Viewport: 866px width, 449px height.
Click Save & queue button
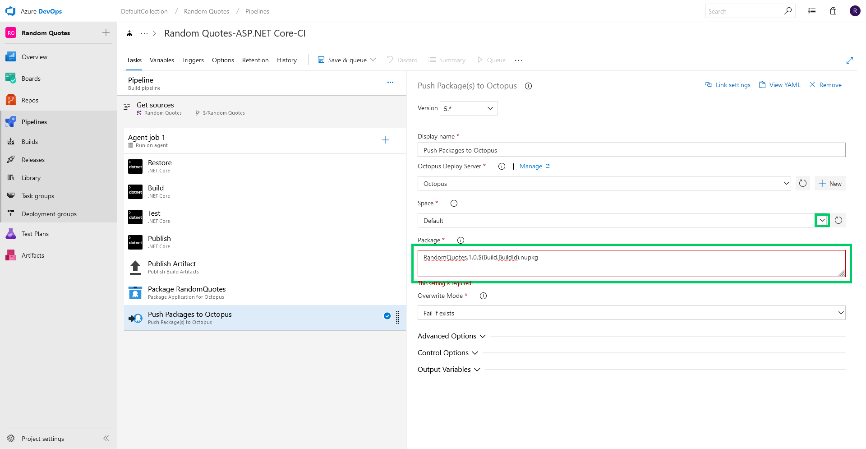[x=342, y=60]
